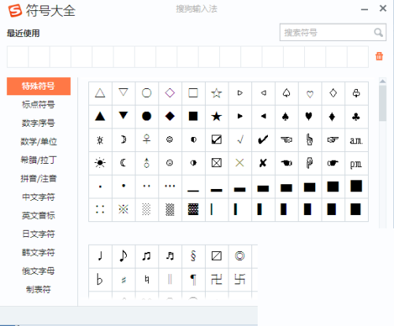Insert the hollow down-pointing triangle symbol ▽
This screenshot has width=394, height=326.
click(x=123, y=93)
